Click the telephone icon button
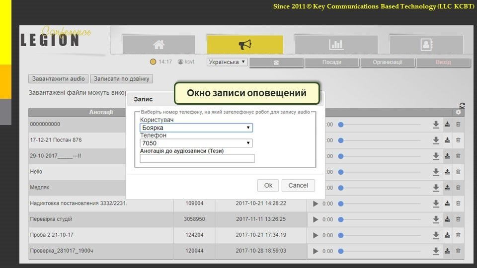The width and height of the screenshot is (477, 268). (x=276, y=63)
